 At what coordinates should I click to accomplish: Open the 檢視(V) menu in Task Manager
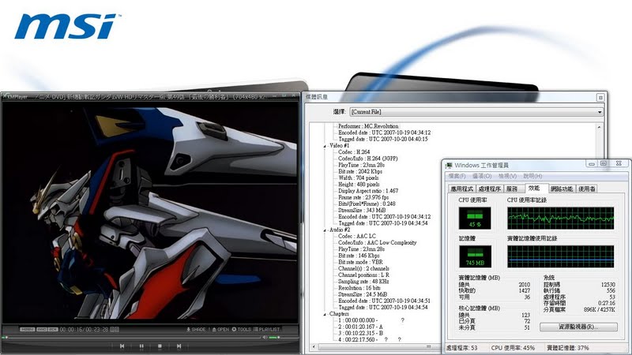(x=507, y=176)
